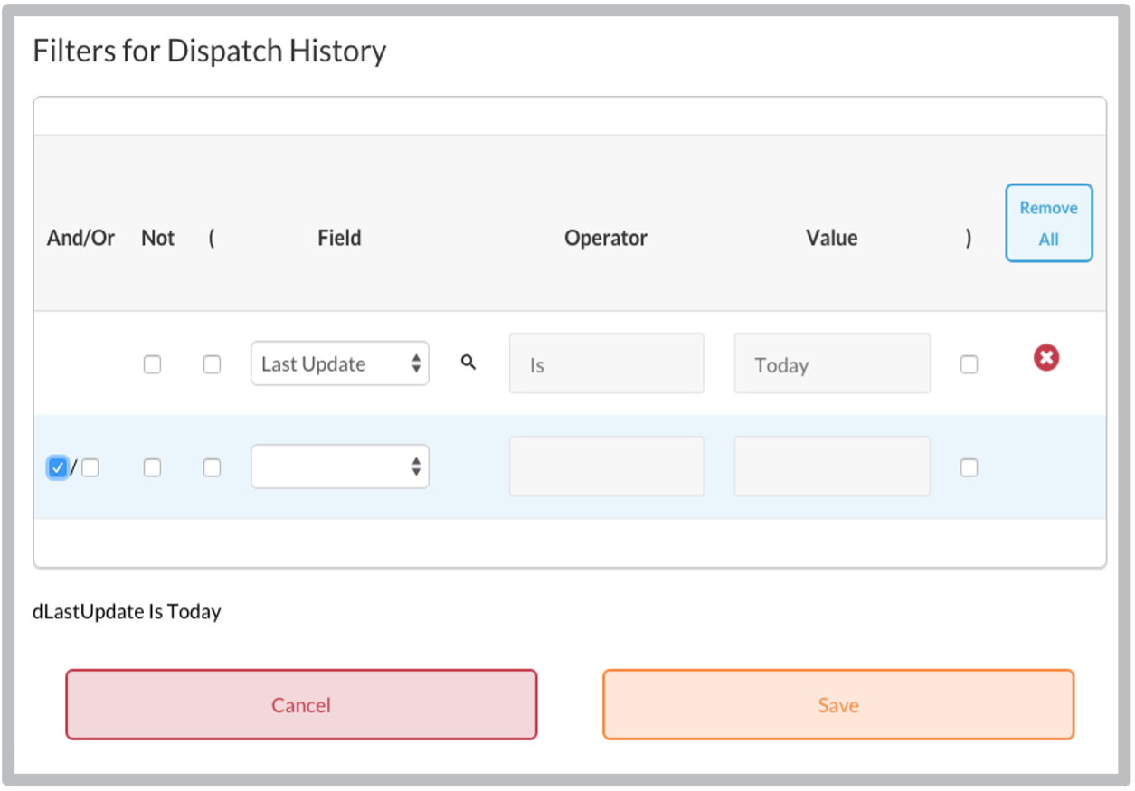Click the Operator column header
Viewport: 1135px width, 791px height.
606,238
